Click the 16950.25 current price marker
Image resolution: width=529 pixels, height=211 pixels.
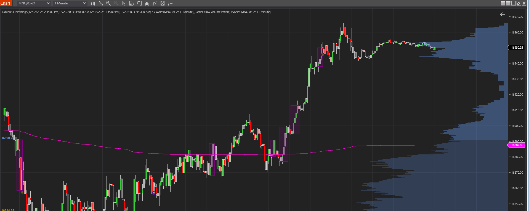point(517,48)
